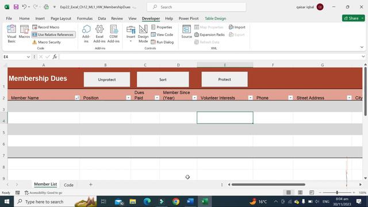Open the Macros dialog
The width and height of the screenshot is (368, 207).
coord(24,32)
